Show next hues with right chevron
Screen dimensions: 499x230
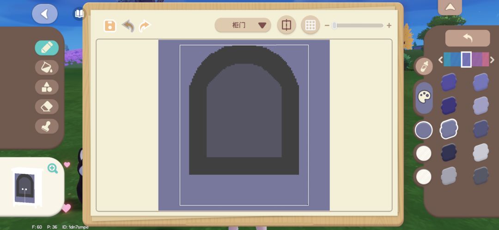(x=492, y=60)
